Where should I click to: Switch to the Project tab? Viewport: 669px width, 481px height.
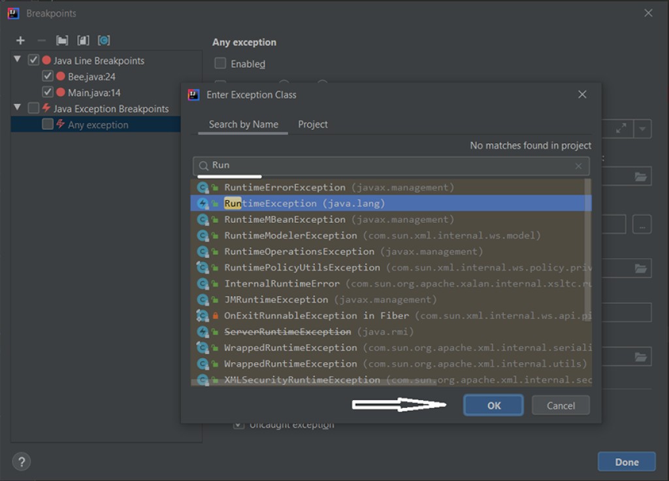pyautogui.click(x=312, y=124)
